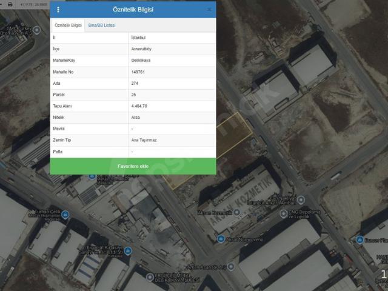
Task: Select the Ergüçlü Metal map marker
Action: (x=150, y=277)
